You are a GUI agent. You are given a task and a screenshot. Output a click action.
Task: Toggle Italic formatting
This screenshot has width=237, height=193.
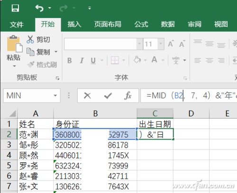tap(82, 61)
